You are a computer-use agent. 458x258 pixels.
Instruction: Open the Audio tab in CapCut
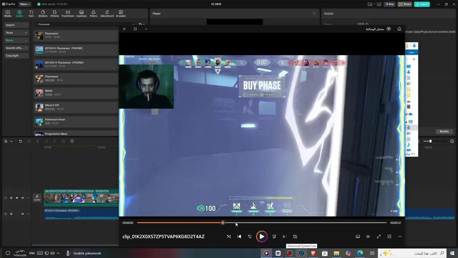(x=19, y=14)
